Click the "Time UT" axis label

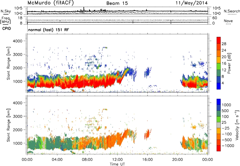click(117, 164)
